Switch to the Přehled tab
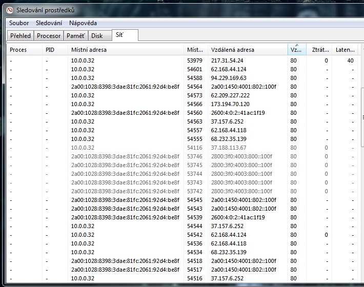The image size is (364, 287). pos(21,36)
